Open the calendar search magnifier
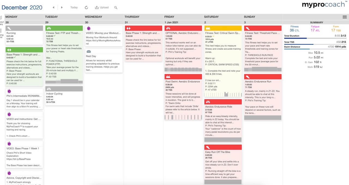Image resolution: width=349 pixels, height=185 pixels. (116, 8)
